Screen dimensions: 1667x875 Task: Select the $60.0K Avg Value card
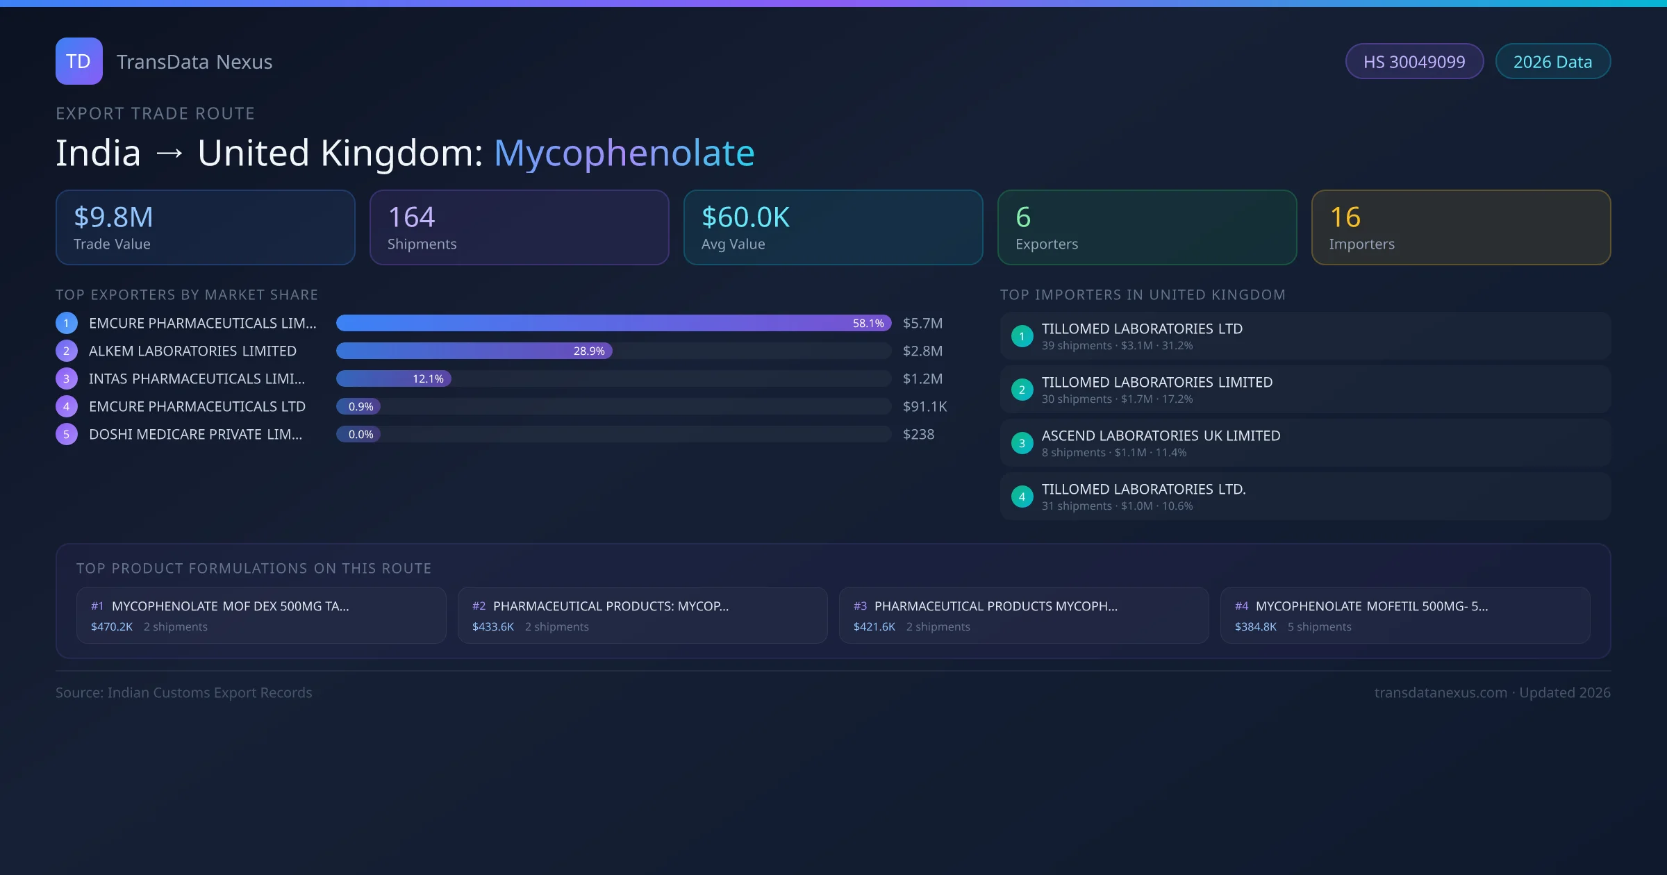833,227
